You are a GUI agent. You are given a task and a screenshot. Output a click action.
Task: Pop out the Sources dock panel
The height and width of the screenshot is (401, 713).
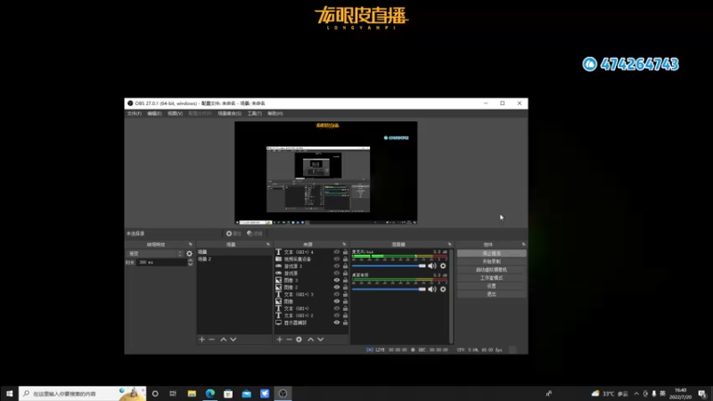coord(344,244)
